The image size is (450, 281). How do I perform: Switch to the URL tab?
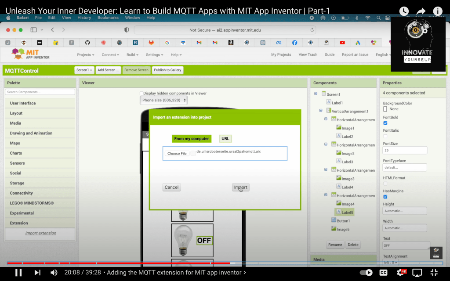pyautogui.click(x=225, y=138)
